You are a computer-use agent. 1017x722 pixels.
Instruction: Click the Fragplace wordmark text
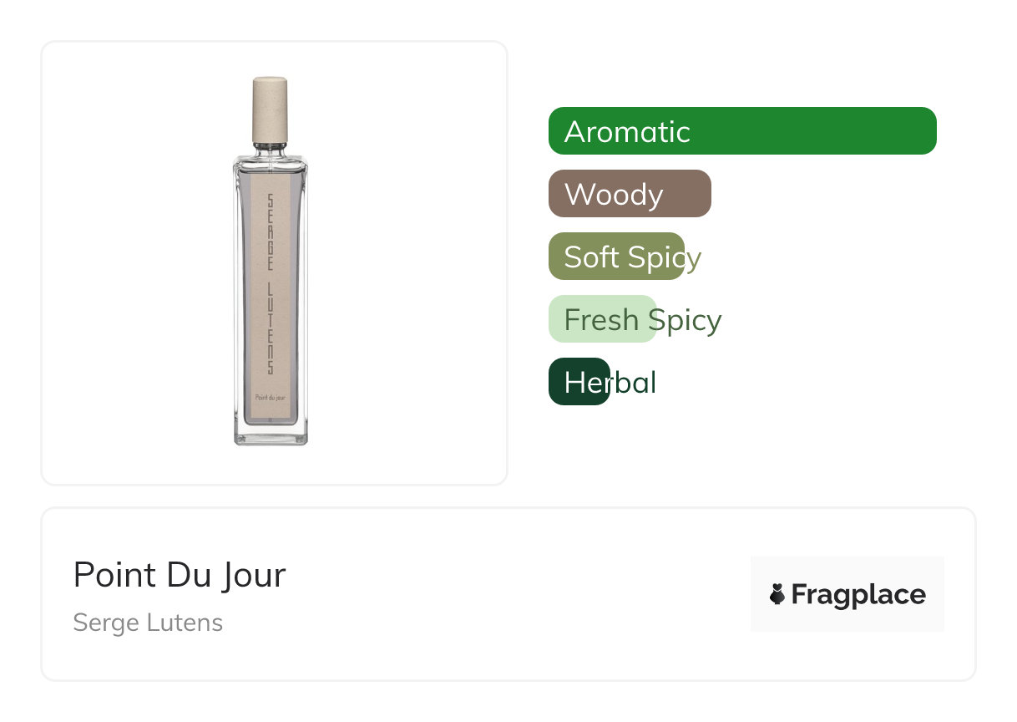[x=858, y=595]
